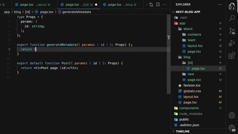Click 'app' in breadcrumb path

(x=7, y=12)
